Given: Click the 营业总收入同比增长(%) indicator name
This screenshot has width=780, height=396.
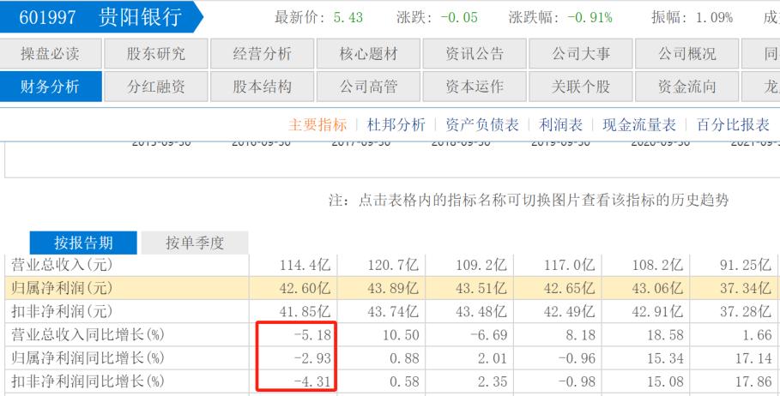Looking at the screenshot, I should point(83,334).
